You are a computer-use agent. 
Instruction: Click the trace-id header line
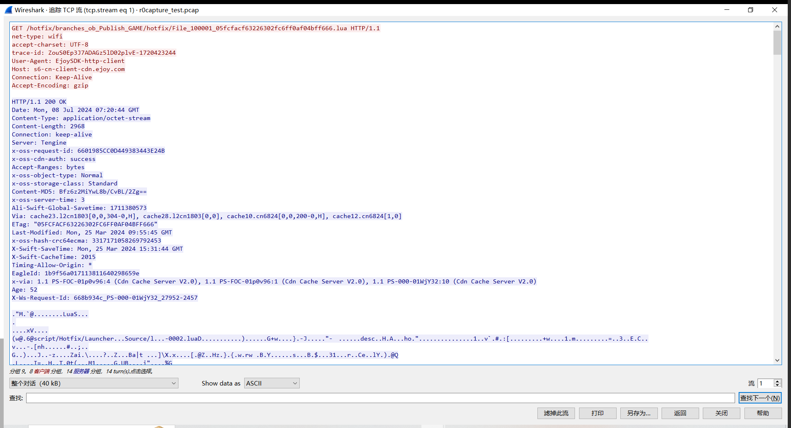[x=94, y=53]
